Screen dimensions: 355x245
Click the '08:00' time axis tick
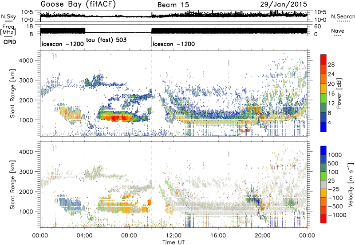[x=129, y=236]
